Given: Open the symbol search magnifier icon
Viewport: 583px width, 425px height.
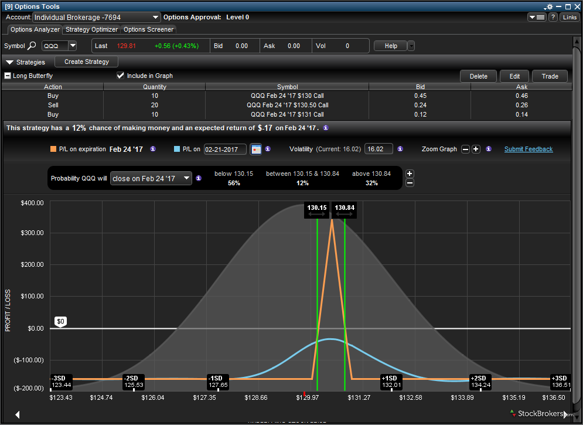Looking at the screenshot, I should pyautogui.click(x=32, y=46).
